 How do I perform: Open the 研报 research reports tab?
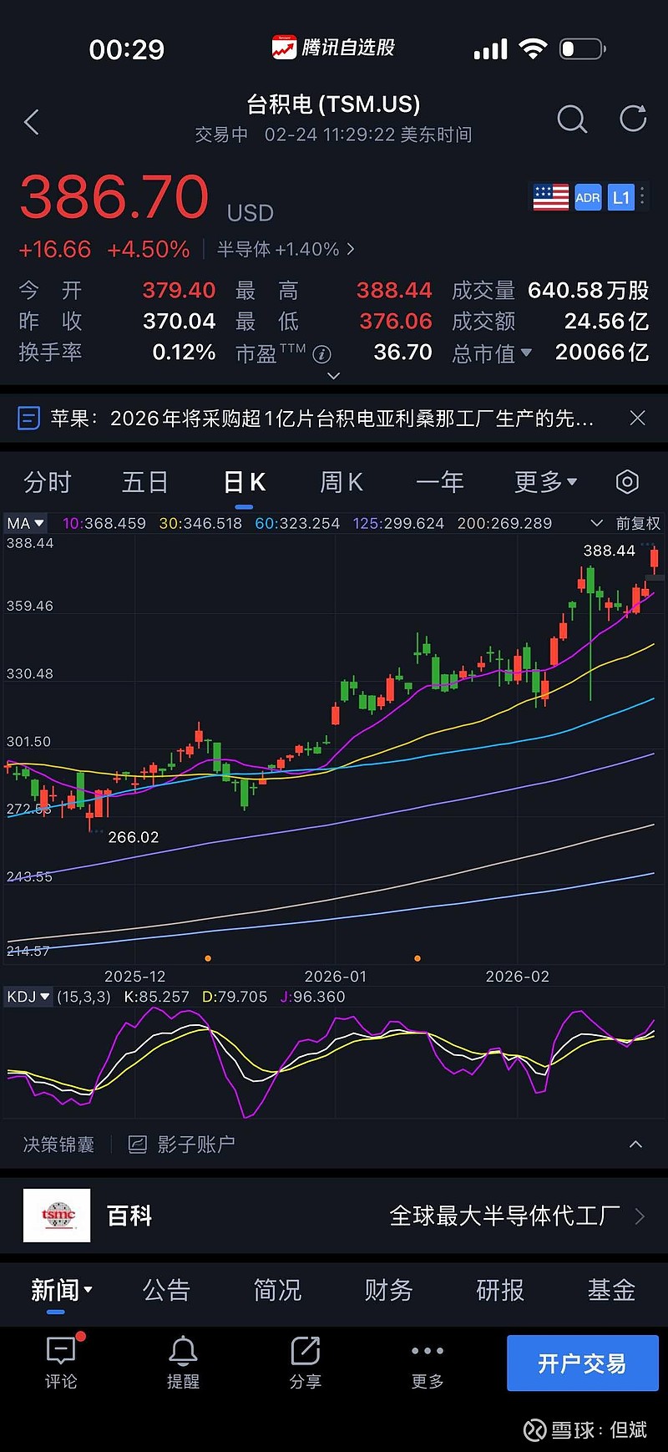[x=500, y=1290]
